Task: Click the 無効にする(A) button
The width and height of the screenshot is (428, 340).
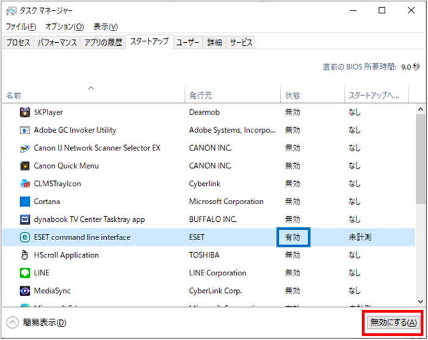Action: click(393, 322)
